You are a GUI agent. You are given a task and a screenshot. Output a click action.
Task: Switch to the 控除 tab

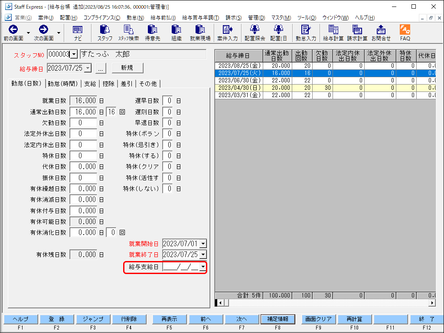[x=108, y=84]
